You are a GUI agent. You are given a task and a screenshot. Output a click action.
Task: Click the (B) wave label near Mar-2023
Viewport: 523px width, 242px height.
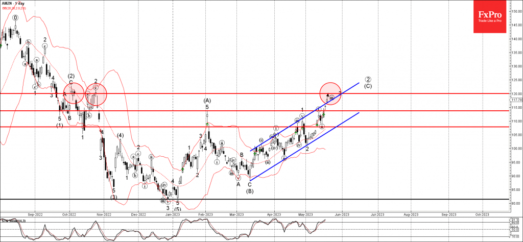(x=250, y=191)
